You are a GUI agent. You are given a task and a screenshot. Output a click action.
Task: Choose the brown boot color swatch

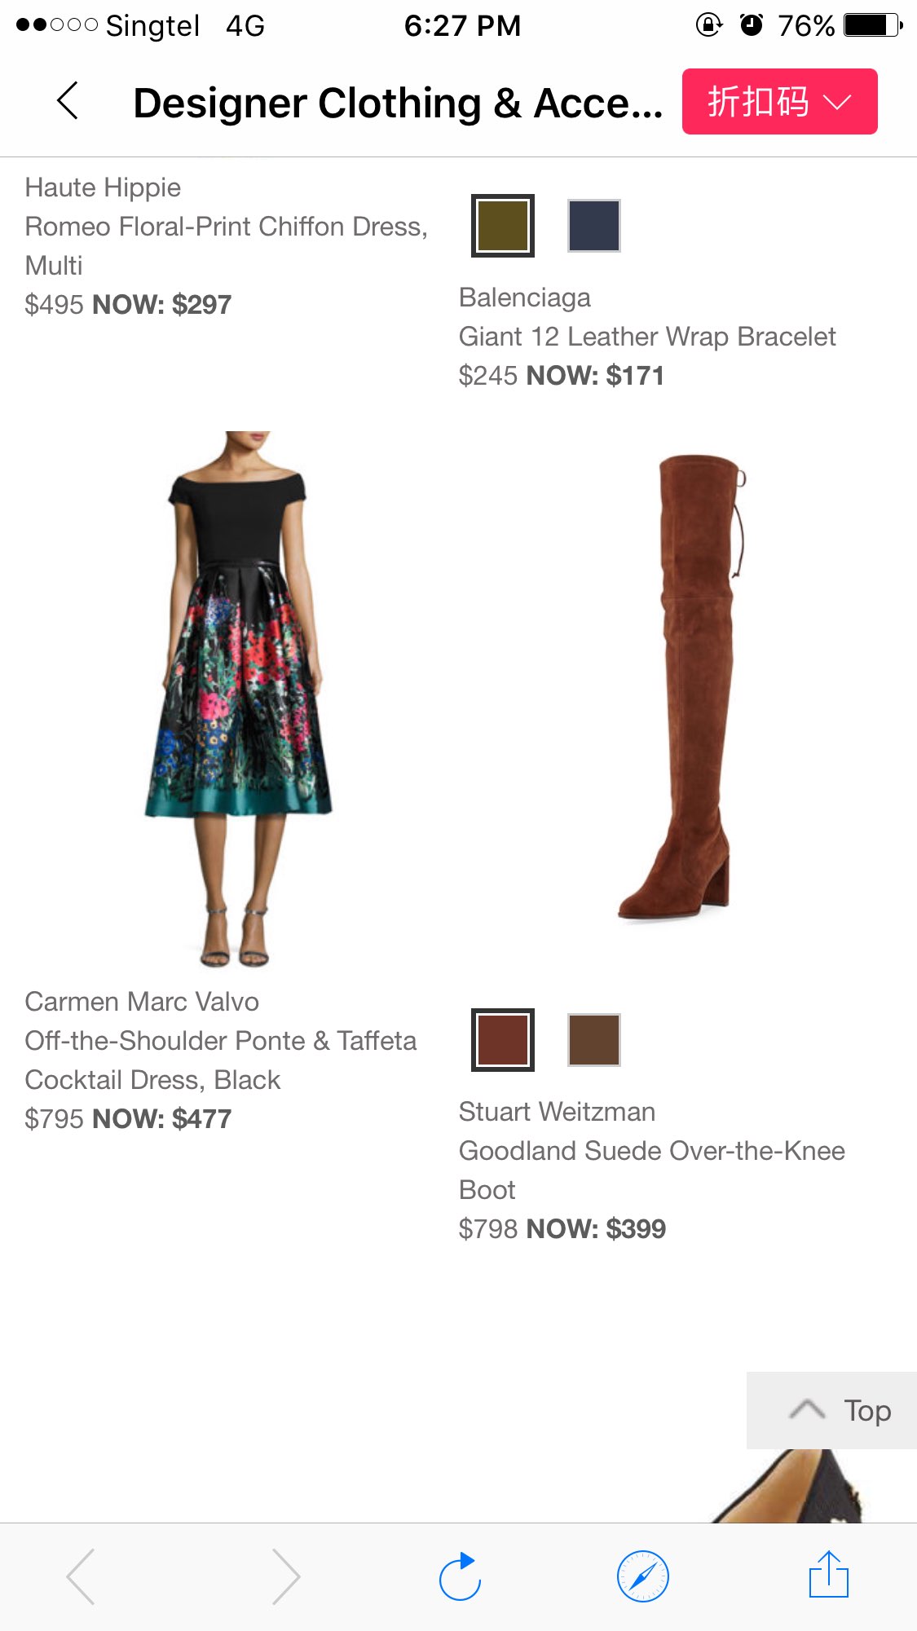pos(594,1040)
